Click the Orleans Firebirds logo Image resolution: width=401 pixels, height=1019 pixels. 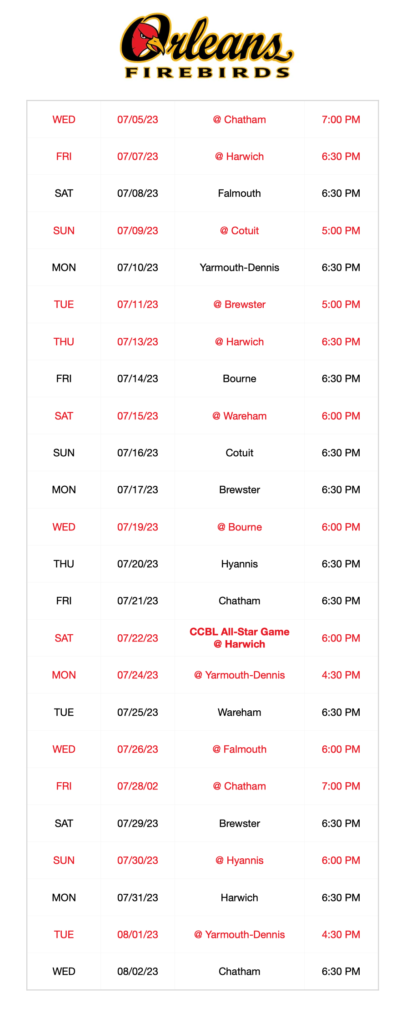207,46
